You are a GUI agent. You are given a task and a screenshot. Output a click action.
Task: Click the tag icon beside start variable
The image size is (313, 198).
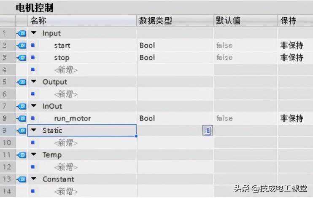pyautogui.click(x=21, y=45)
